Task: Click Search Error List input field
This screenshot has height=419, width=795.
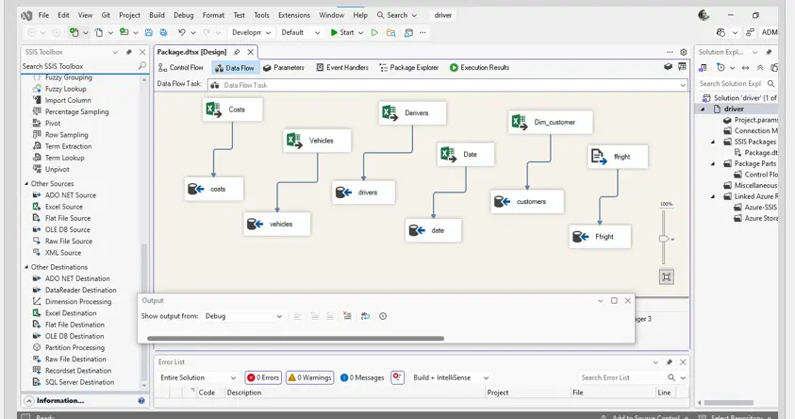Action: 622,377
